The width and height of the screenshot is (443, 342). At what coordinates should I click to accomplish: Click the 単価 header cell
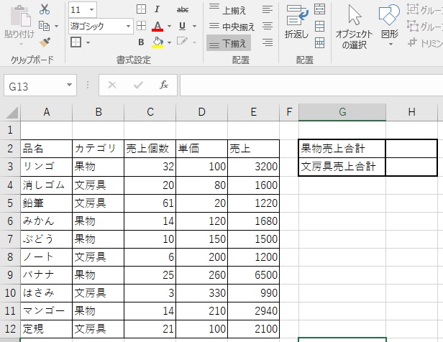[x=201, y=149]
